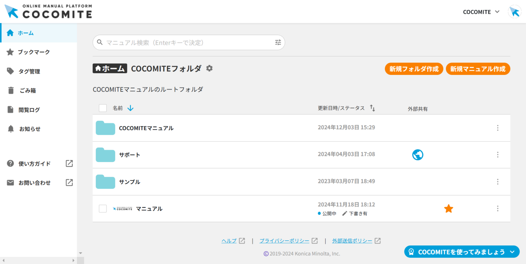Open the ヘルプ link in the footer
This screenshot has height=264, width=526.
[x=229, y=240]
